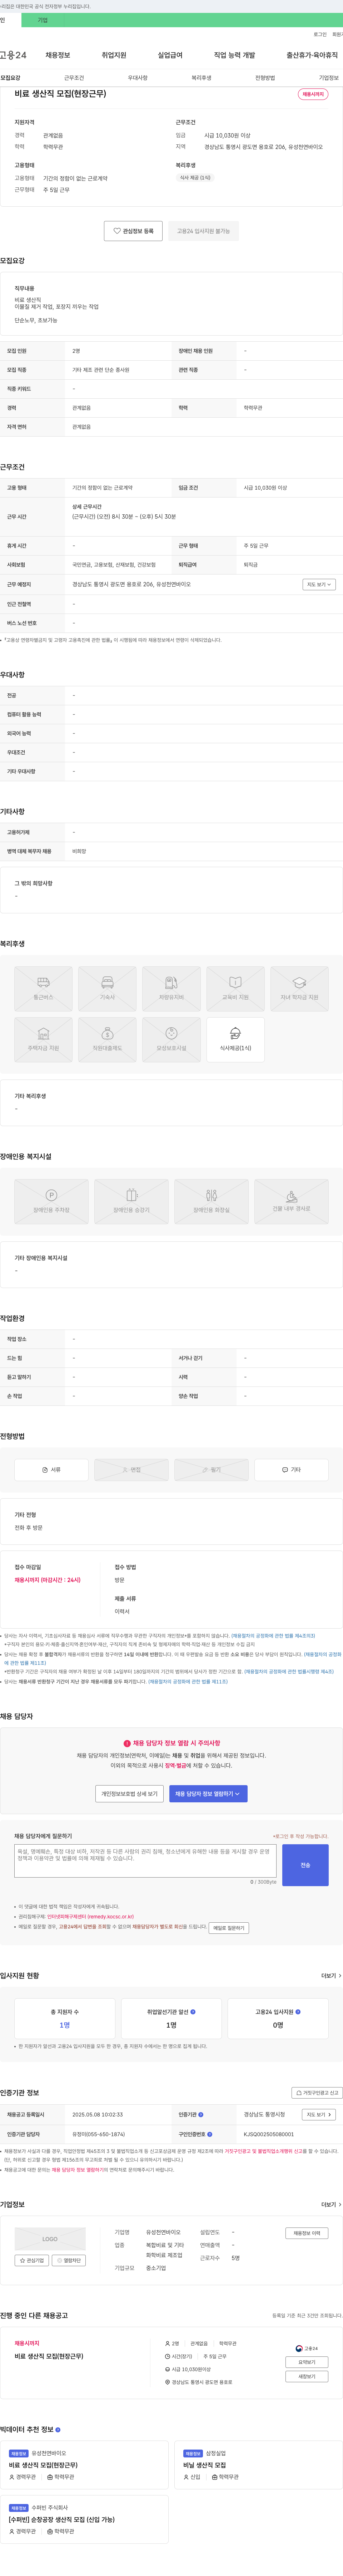Viewport: 343px width, 2576px height.
Task: Click the pink 채용시까지 badge
Action: click(313, 94)
